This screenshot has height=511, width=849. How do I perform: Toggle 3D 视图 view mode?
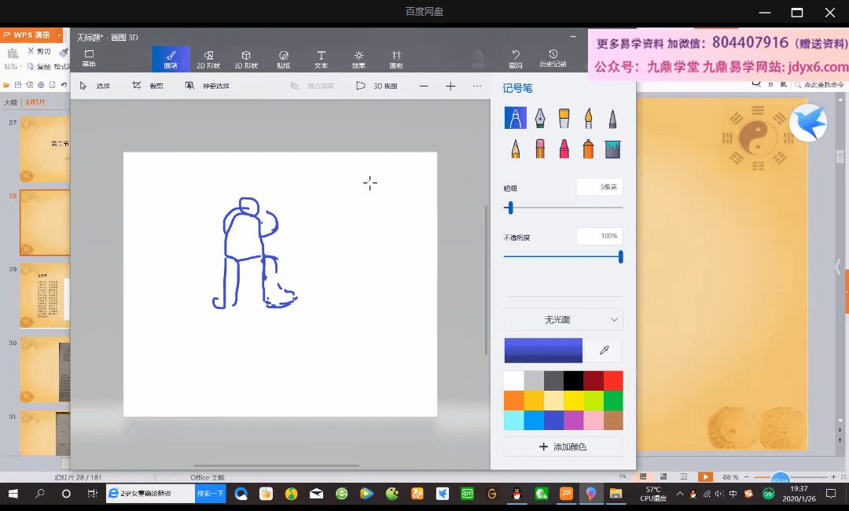point(377,86)
